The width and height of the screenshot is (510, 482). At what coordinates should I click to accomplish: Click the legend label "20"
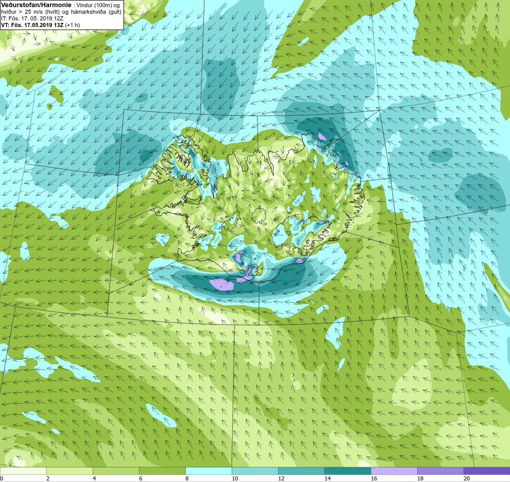tap(467, 478)
